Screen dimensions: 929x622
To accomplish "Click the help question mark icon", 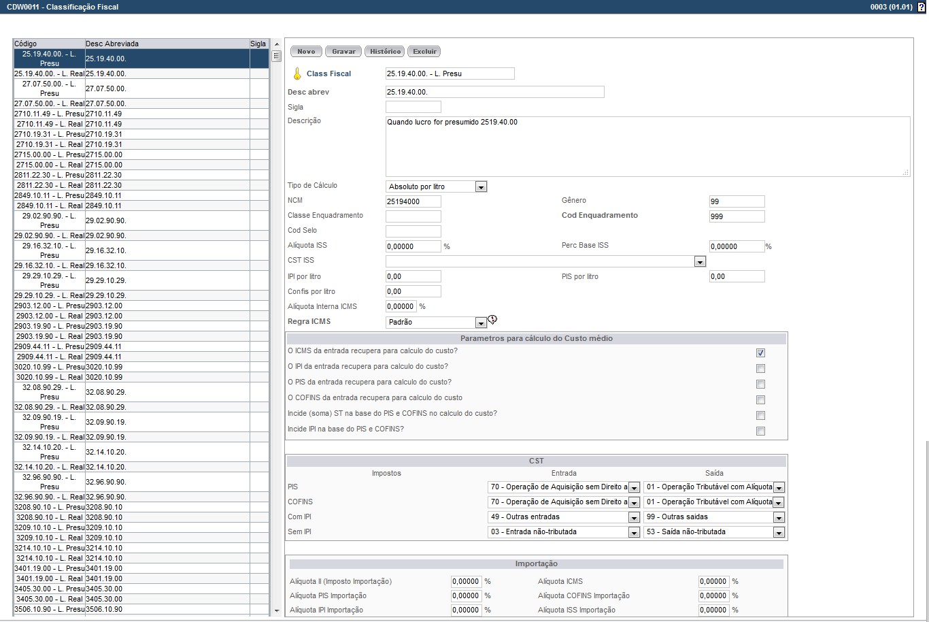I will pyautogui.click(x=922, y=7).
